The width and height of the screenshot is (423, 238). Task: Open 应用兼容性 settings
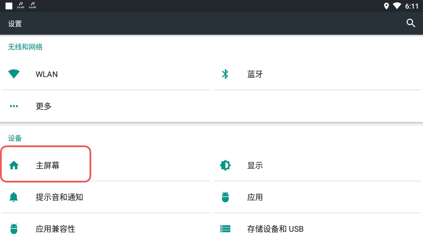click(55, 229)
